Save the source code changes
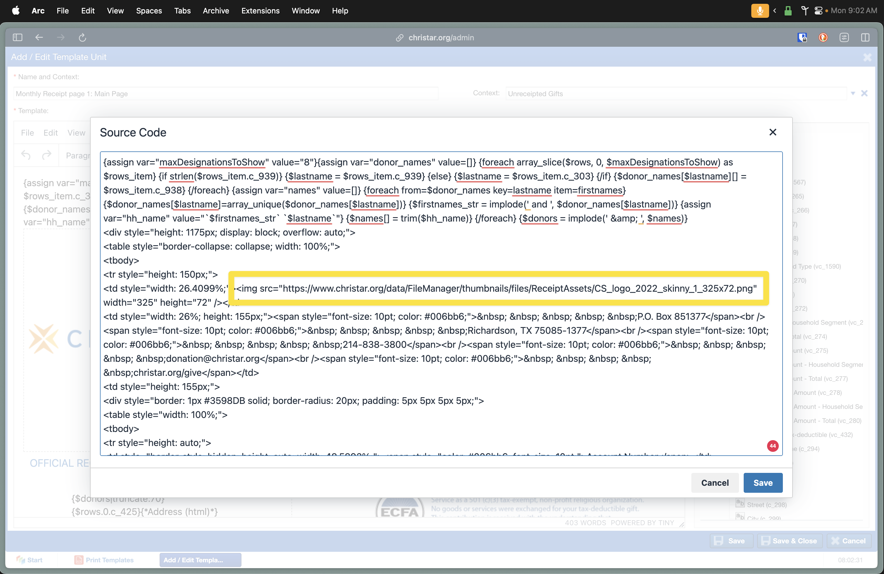Screen dimensions: 884x574 point(763,483)
